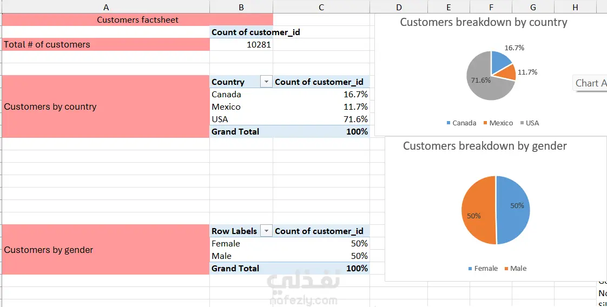Click the USA 71.6% value cell
Screen dimensions: 607x307
[321, 119]
